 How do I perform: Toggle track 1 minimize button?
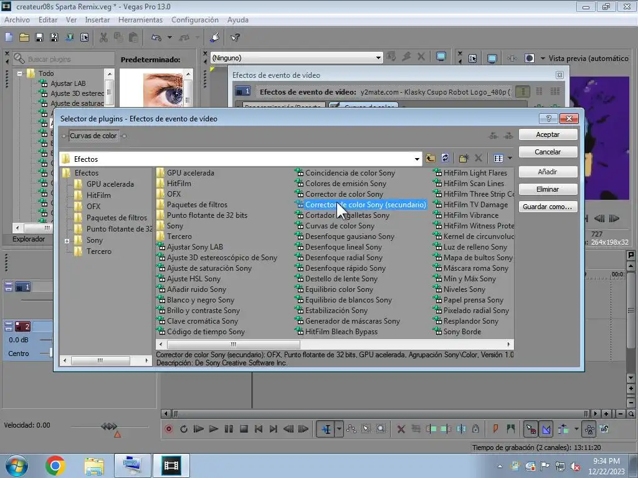(x=9, y=287)
